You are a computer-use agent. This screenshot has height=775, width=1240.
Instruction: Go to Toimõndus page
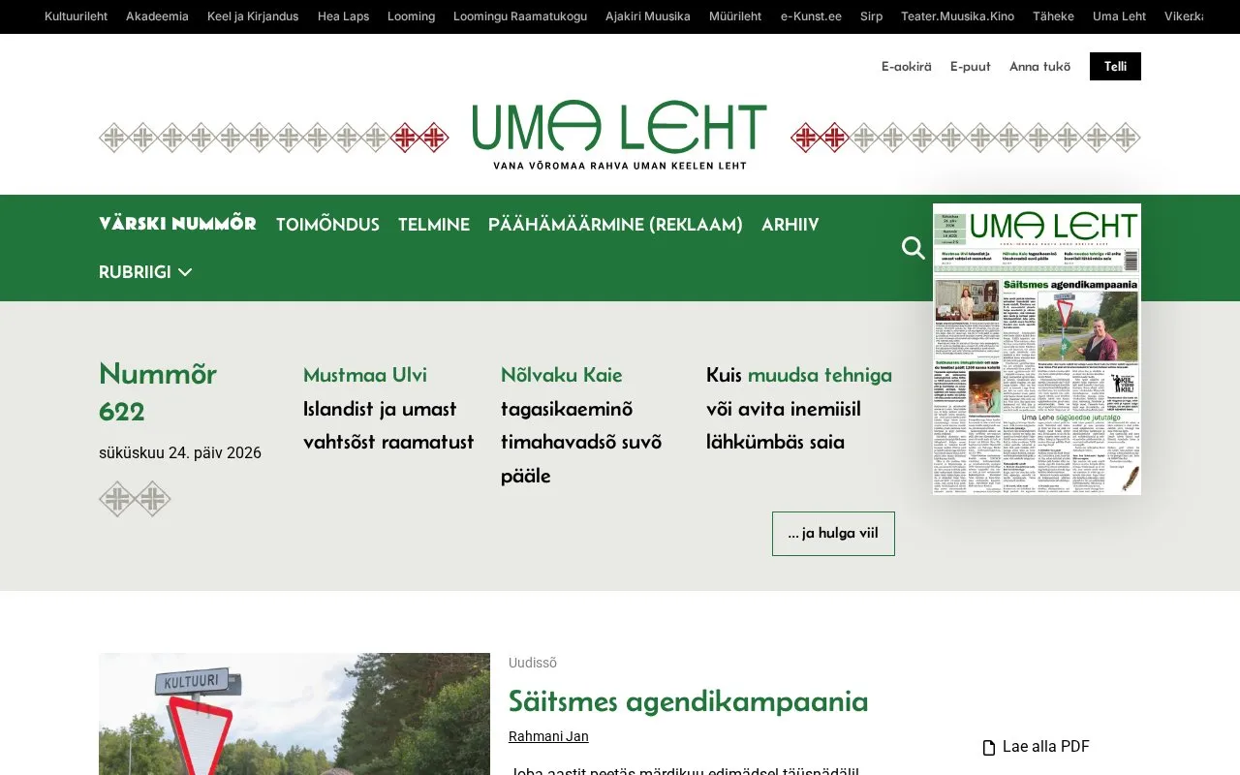327,225
